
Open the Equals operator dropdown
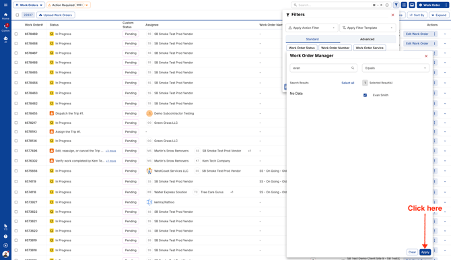(x=396, y=68)
